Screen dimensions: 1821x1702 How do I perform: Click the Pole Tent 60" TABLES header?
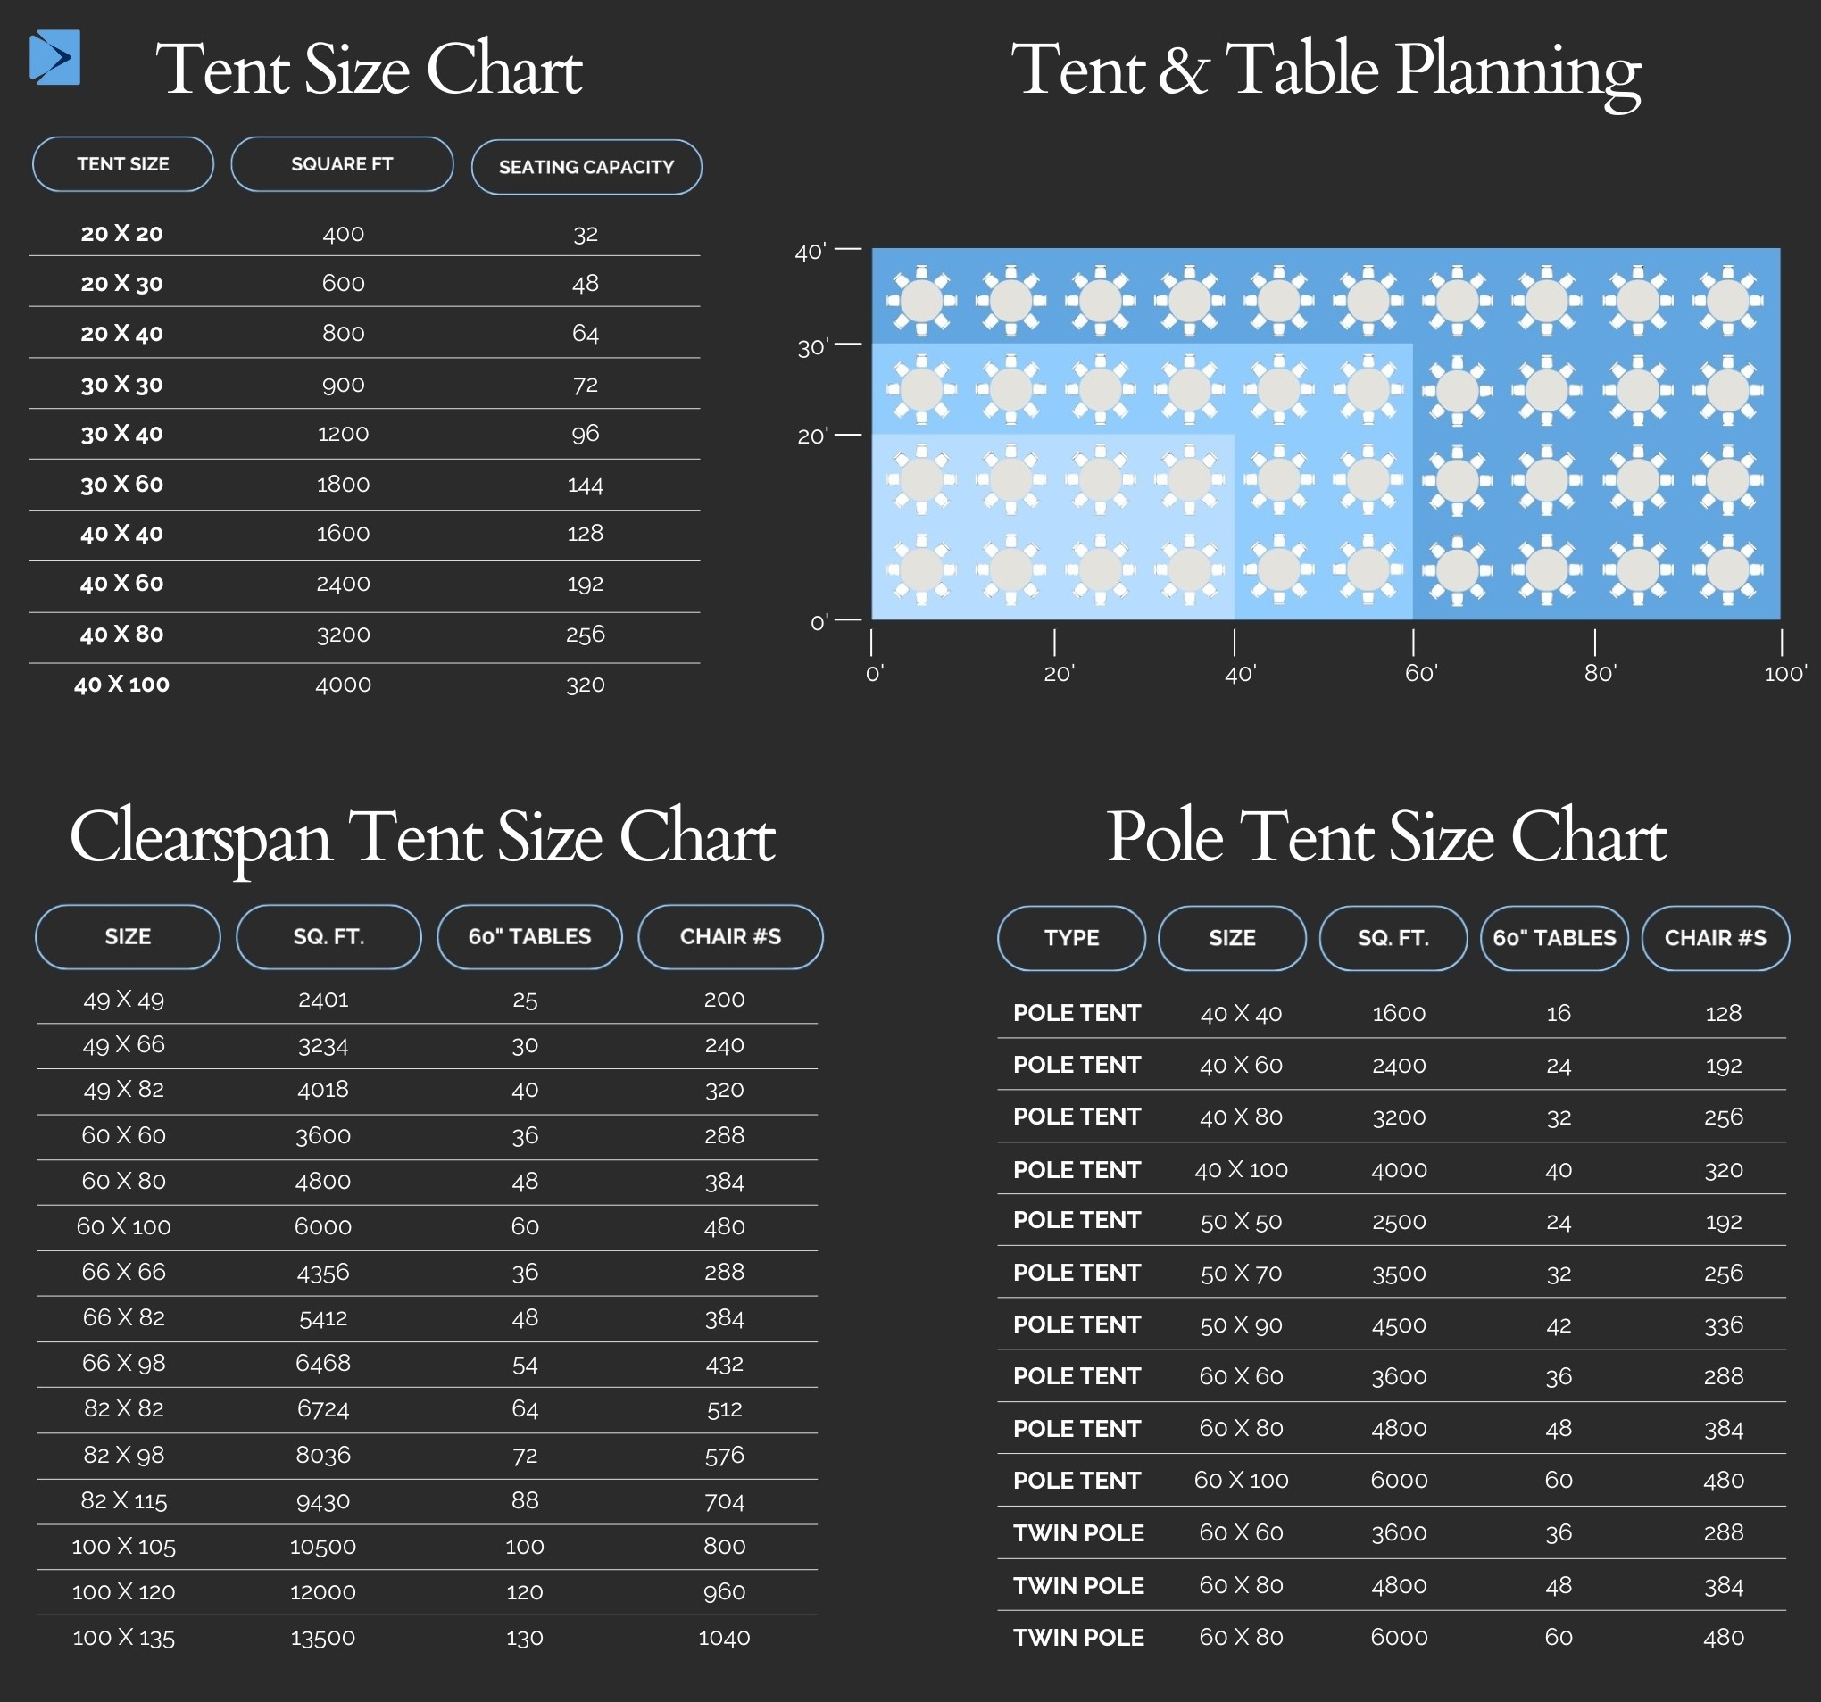[1553, 937]
